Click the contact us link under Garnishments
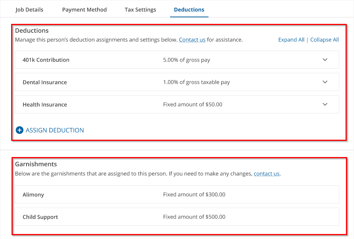 266,174
